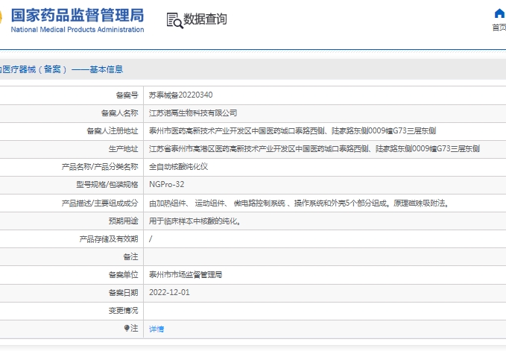Viewport: 506px width, 351px height.
Task: Click the 产品名称/产品分类名称 label
Action: pos(100,167)
